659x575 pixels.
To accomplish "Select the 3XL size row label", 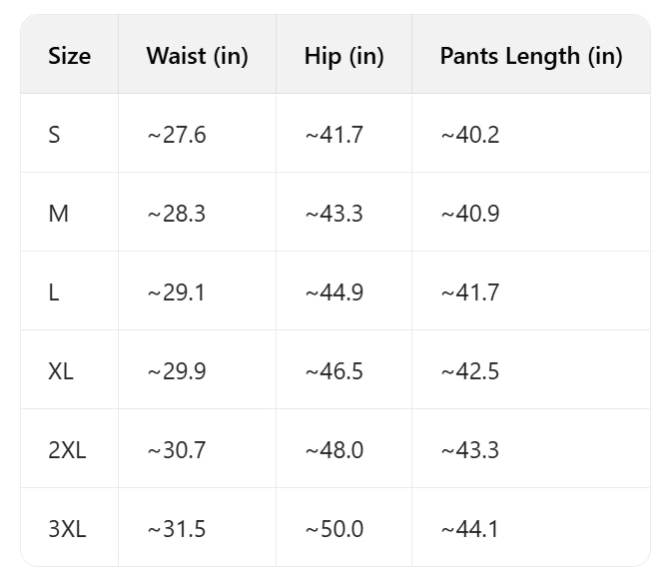I will [67, 529].
